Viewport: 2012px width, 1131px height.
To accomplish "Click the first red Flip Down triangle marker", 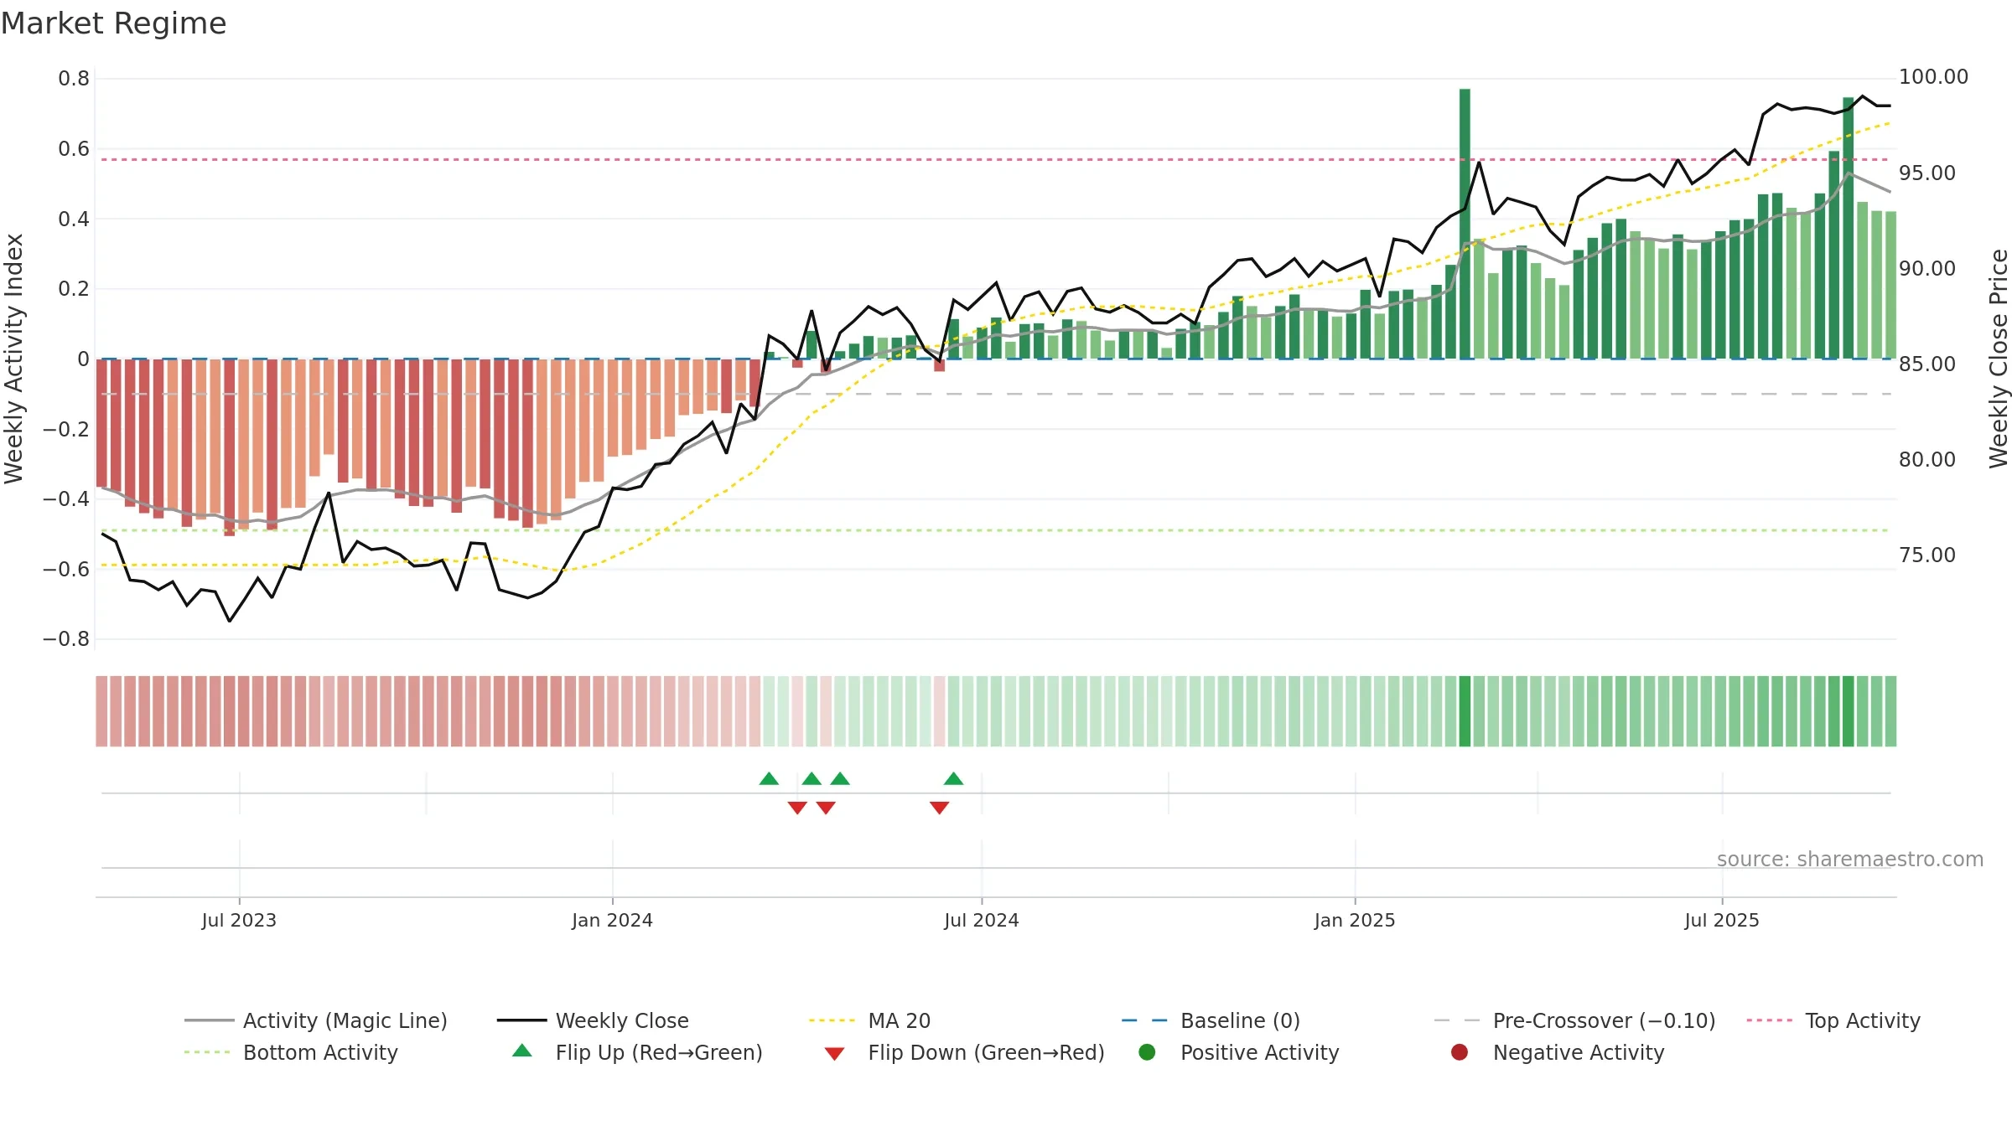I will click(797, 808).
